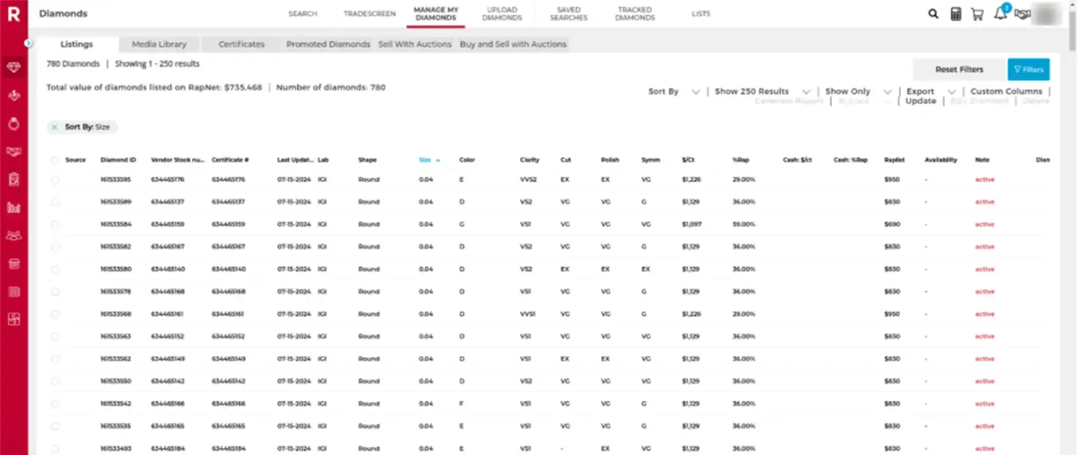Open the gemstones icon below Diamonds in sidebar

tap(14, 96)
